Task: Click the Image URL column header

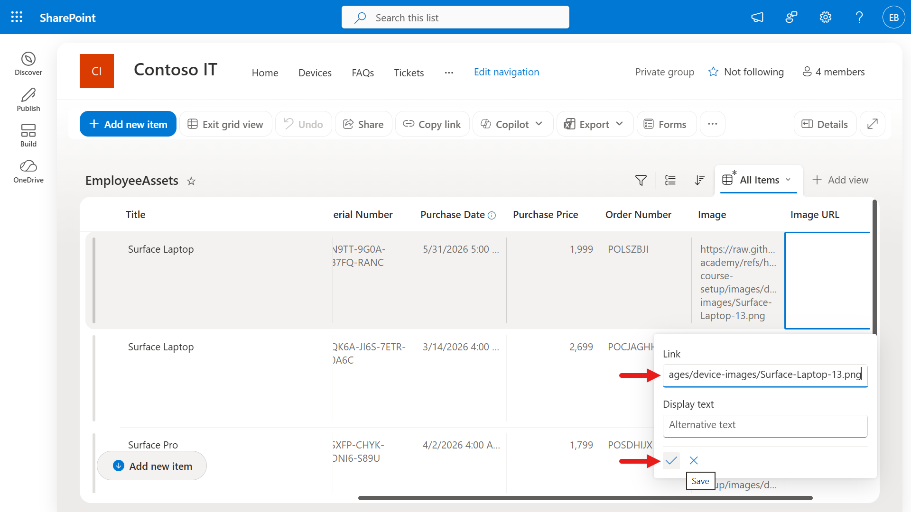Action: click(815, 215)
